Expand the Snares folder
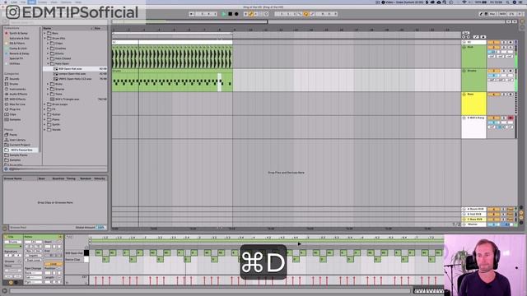527x296 pixels. (x=48, y=89)
